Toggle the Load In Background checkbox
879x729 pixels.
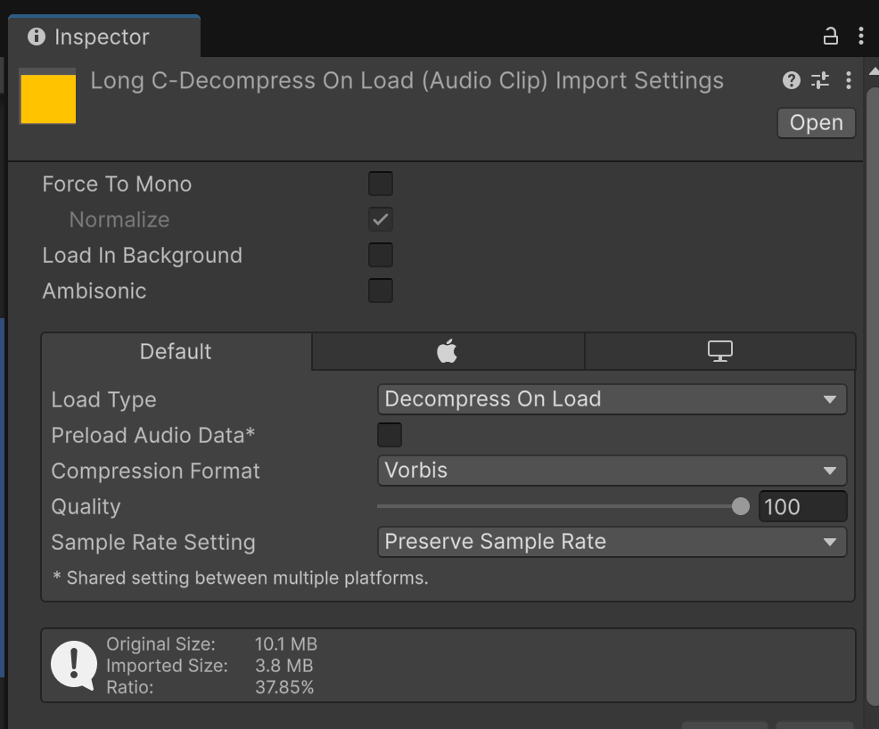pyautogui.click(x=381, y=256)
